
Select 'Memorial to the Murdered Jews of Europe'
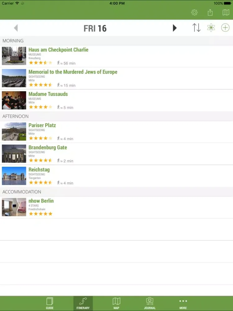pyautogui.click(x=73, y=72)
